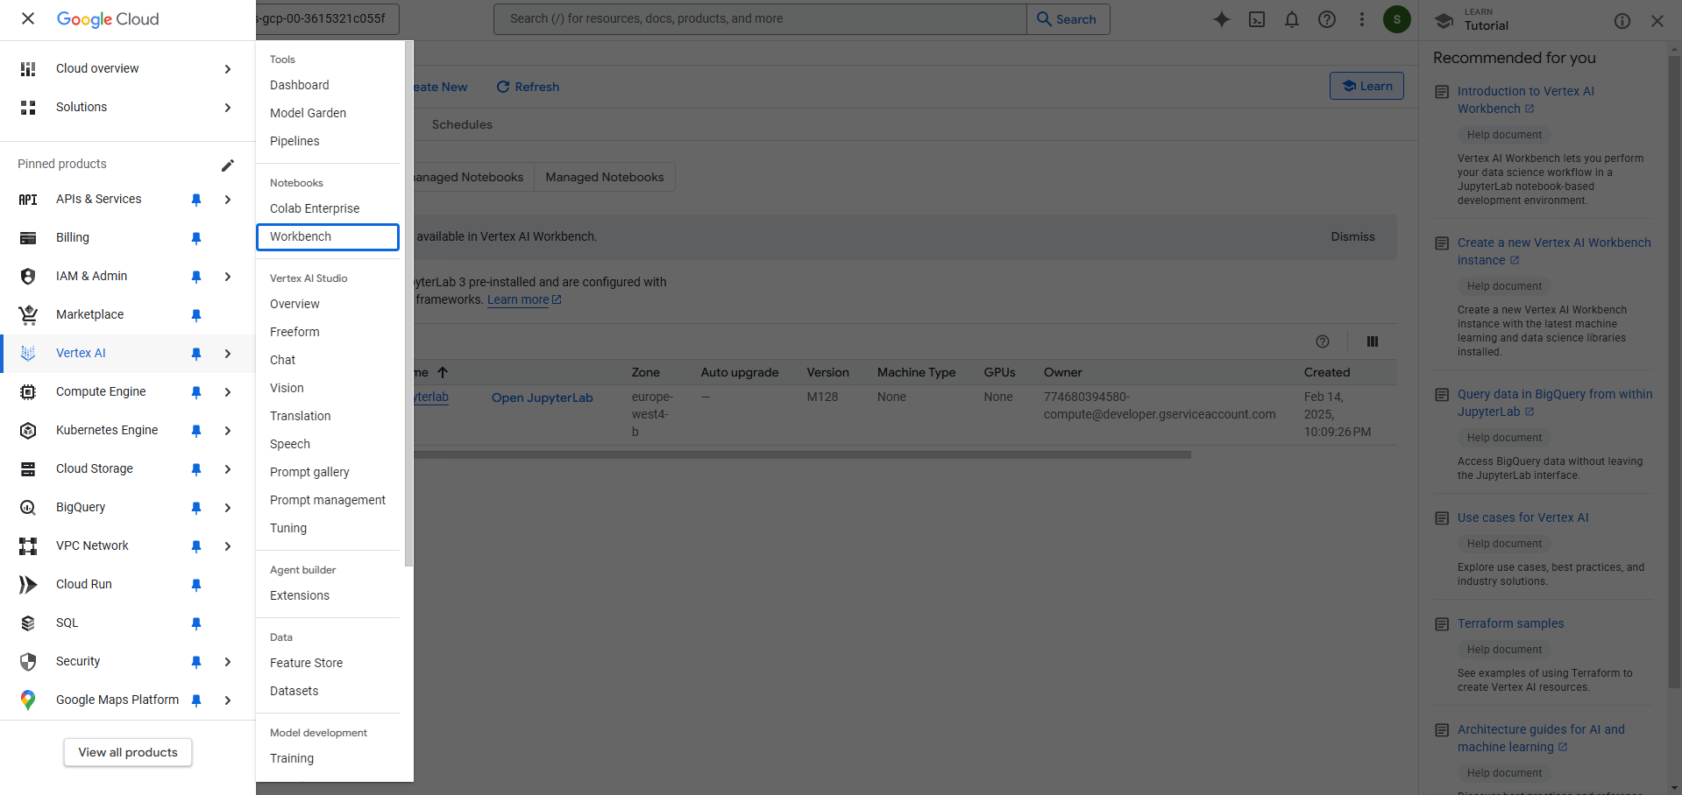Expand the Cloud overview submenu arrow
Screen dimensions: 1682x795
point(228,69)
